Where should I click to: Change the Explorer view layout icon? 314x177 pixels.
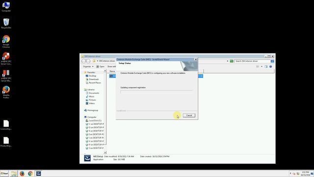258,66
